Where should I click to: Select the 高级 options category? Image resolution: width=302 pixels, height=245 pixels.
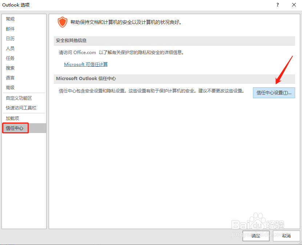(24, 88)
